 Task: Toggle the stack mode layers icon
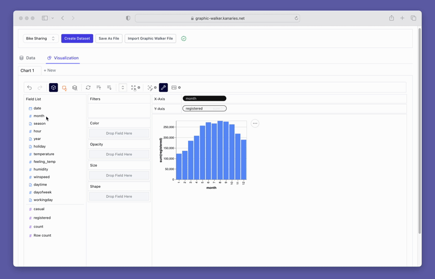tap(75, 87)
